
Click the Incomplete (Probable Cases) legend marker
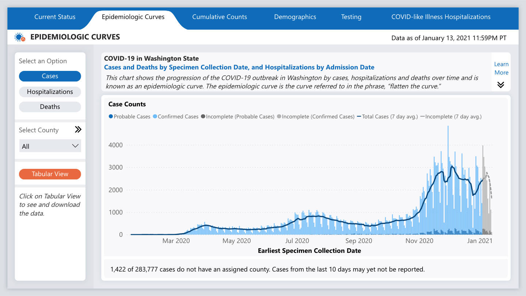click(203, 117)
